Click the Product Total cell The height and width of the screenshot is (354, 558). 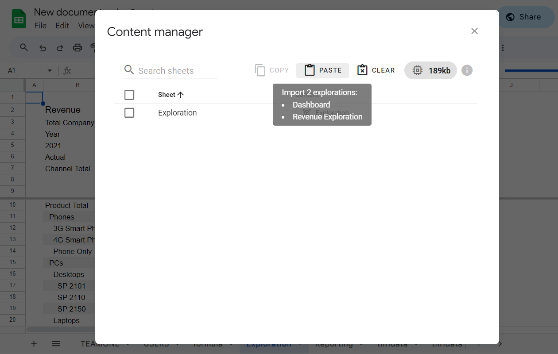click(66, 205)
